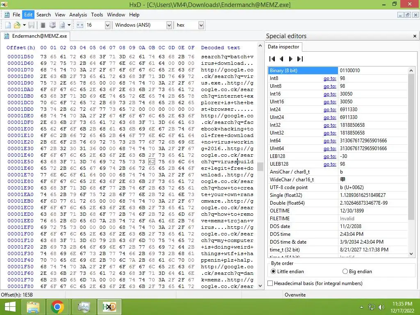The height and width of the screenshot is (315, 420).
Task: Click the HxD icon in title bar
Action: click(4, 4)
